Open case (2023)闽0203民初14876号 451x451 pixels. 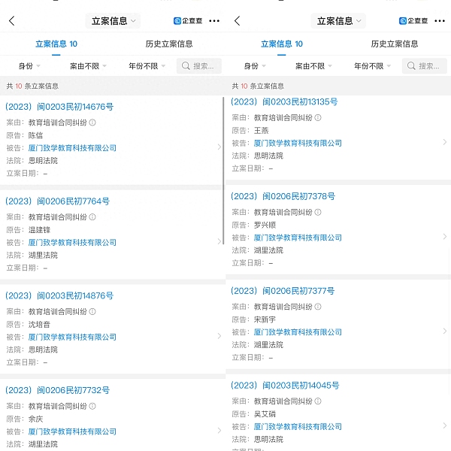tap(59, 295)
